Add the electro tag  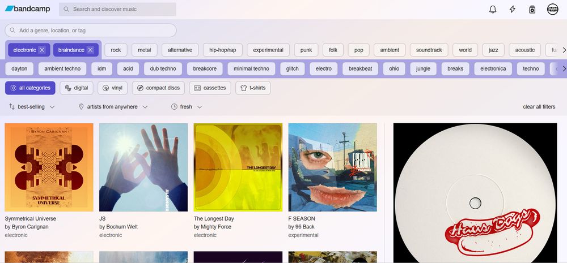coord(323,68)
